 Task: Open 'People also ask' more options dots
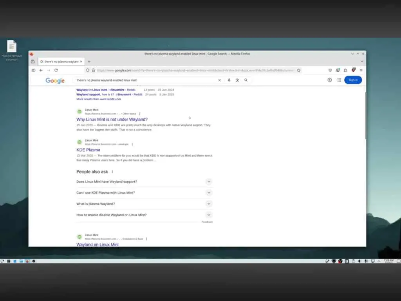coord(112,172)
